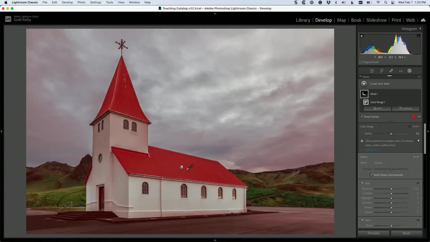Viewport: 430px width, 242px height.
Task: Select the Crop overlay tool
Action: pos(382,71)
